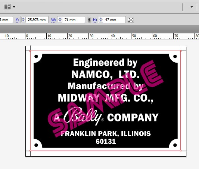The image size is (199, 169).
Task: Click the Y field showing 25,978 mm
Action: click(x=37, y=20)
